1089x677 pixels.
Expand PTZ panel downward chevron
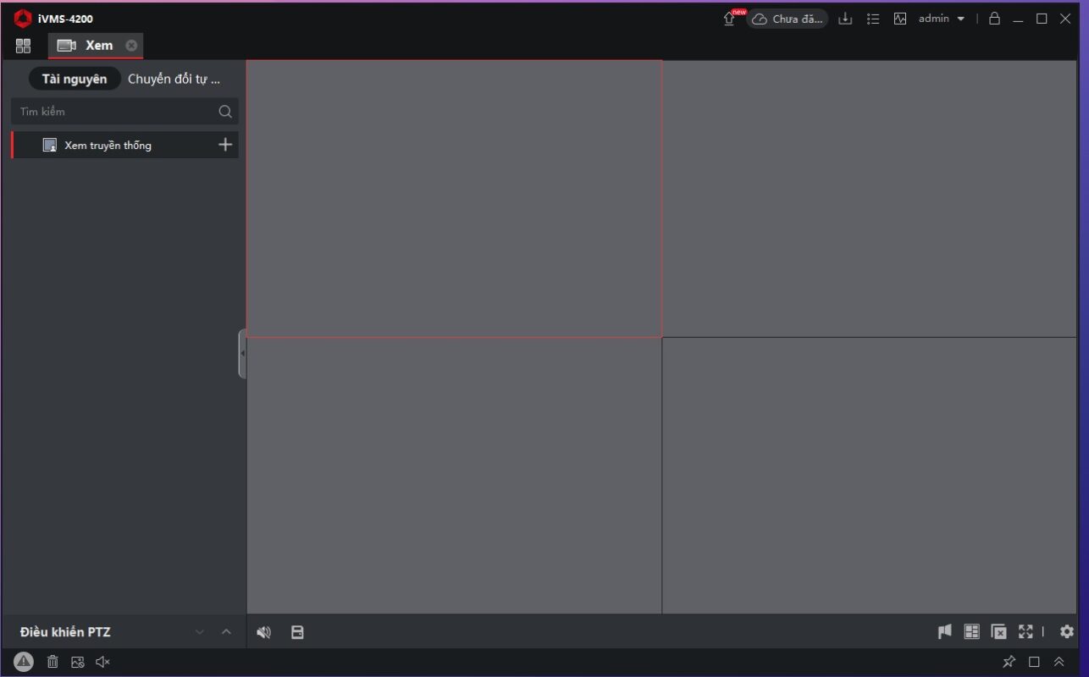tap(200, 632)
